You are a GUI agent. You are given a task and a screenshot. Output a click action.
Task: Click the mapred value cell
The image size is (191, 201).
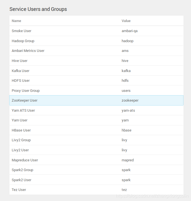(x=128, y=160)
